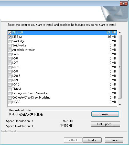
Task: Check the Think3 checkbox
Action: tap(10, 89)
